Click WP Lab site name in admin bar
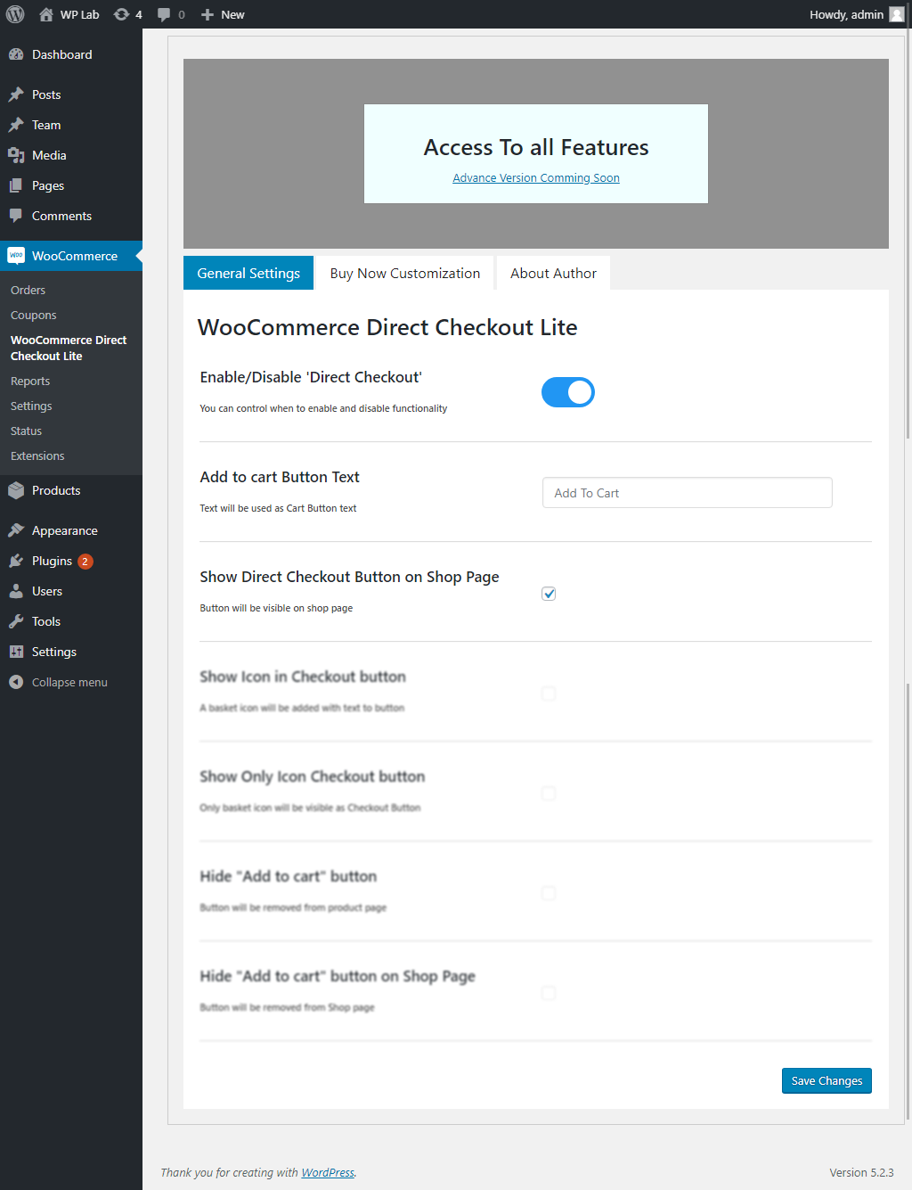 pos(79,14)
